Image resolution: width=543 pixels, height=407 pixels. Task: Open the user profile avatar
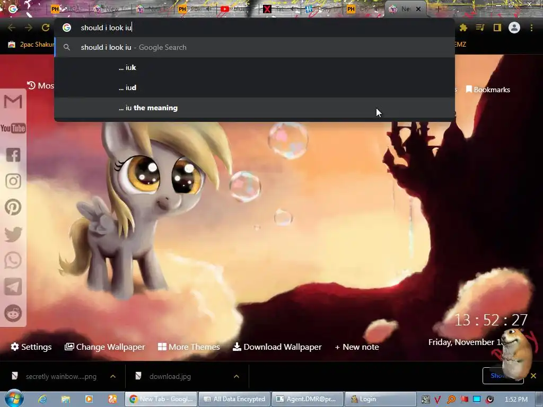pyautogui.click(x=514, y=28)
